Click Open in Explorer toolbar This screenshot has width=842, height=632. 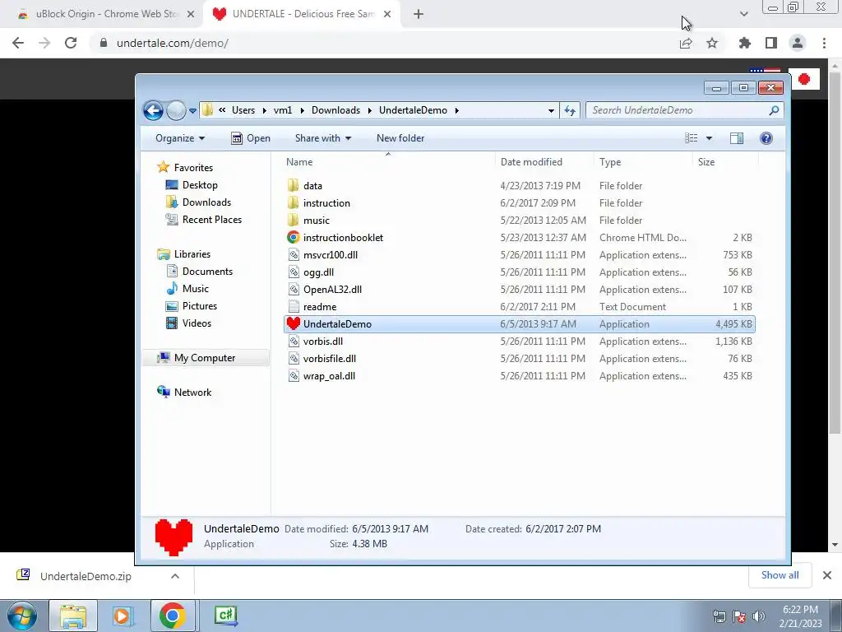(251, 138)
